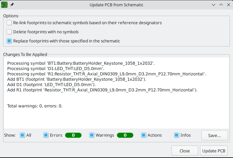This screenshot has height=158, width=233.
Task: Click the Update PCB button
Action: (214, 151)
